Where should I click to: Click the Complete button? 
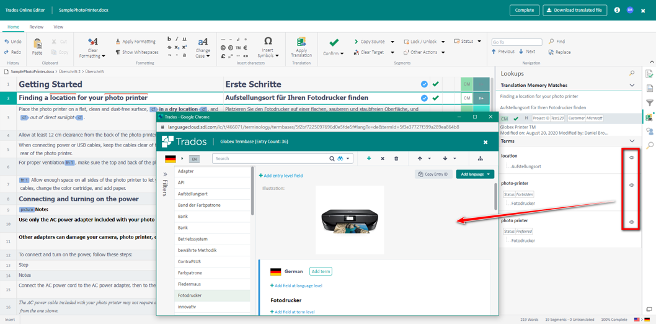click(x=524, y=10)
